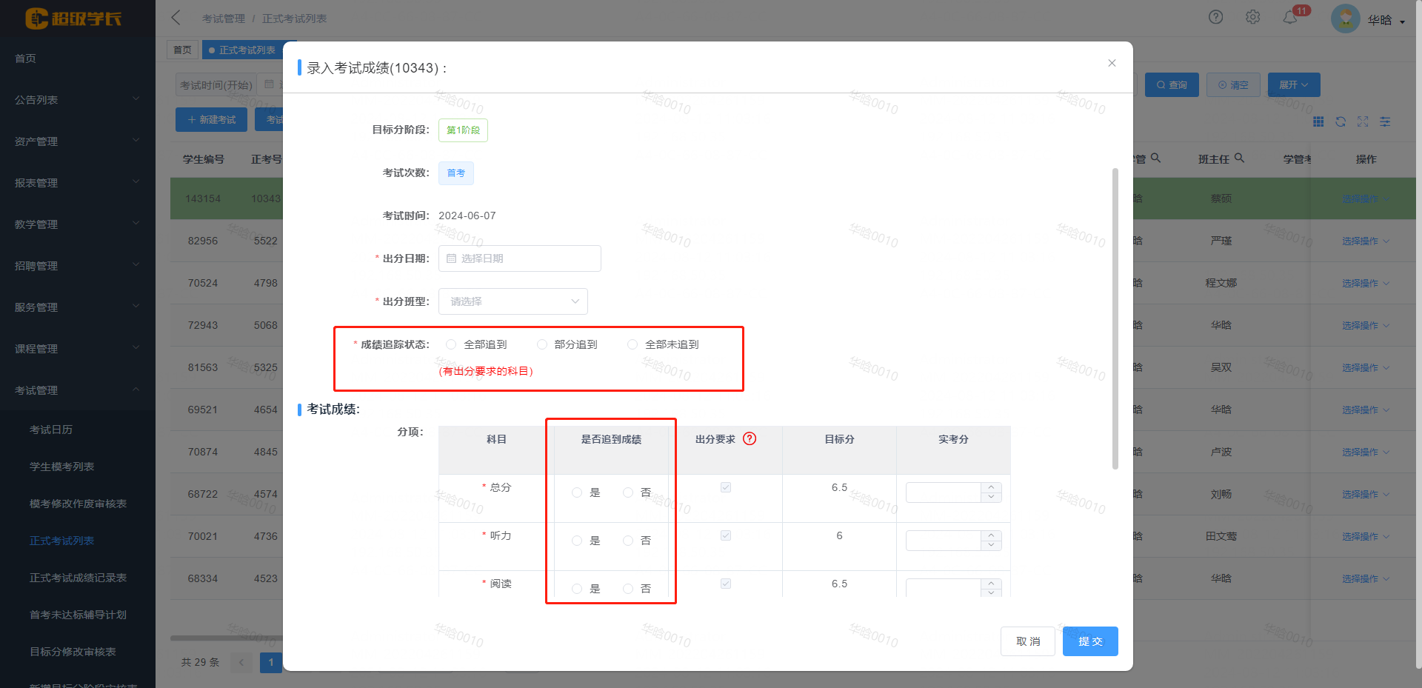This screenshot has width=1422, height=688.
Task: Switch to the 首页 tab
Action: 182,50
